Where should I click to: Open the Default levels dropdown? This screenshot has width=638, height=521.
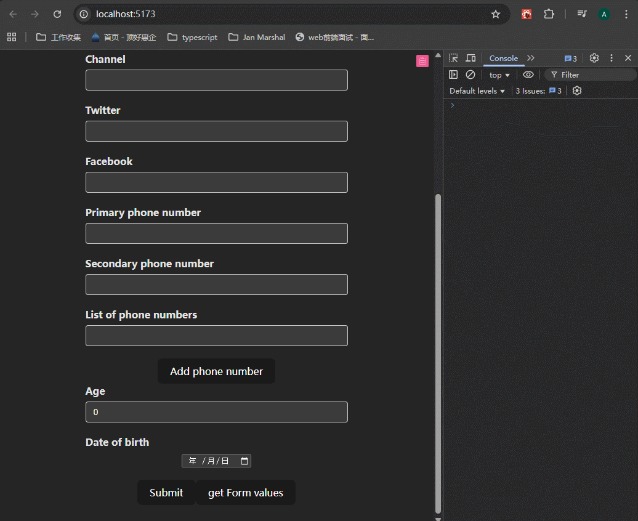coord(477,91)
